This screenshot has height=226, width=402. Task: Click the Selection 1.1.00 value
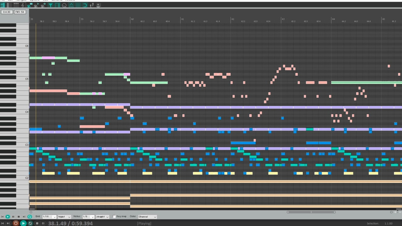click(x=389, y=223)
